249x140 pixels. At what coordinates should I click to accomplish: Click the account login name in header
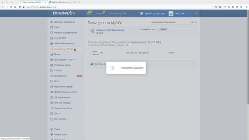180,14
